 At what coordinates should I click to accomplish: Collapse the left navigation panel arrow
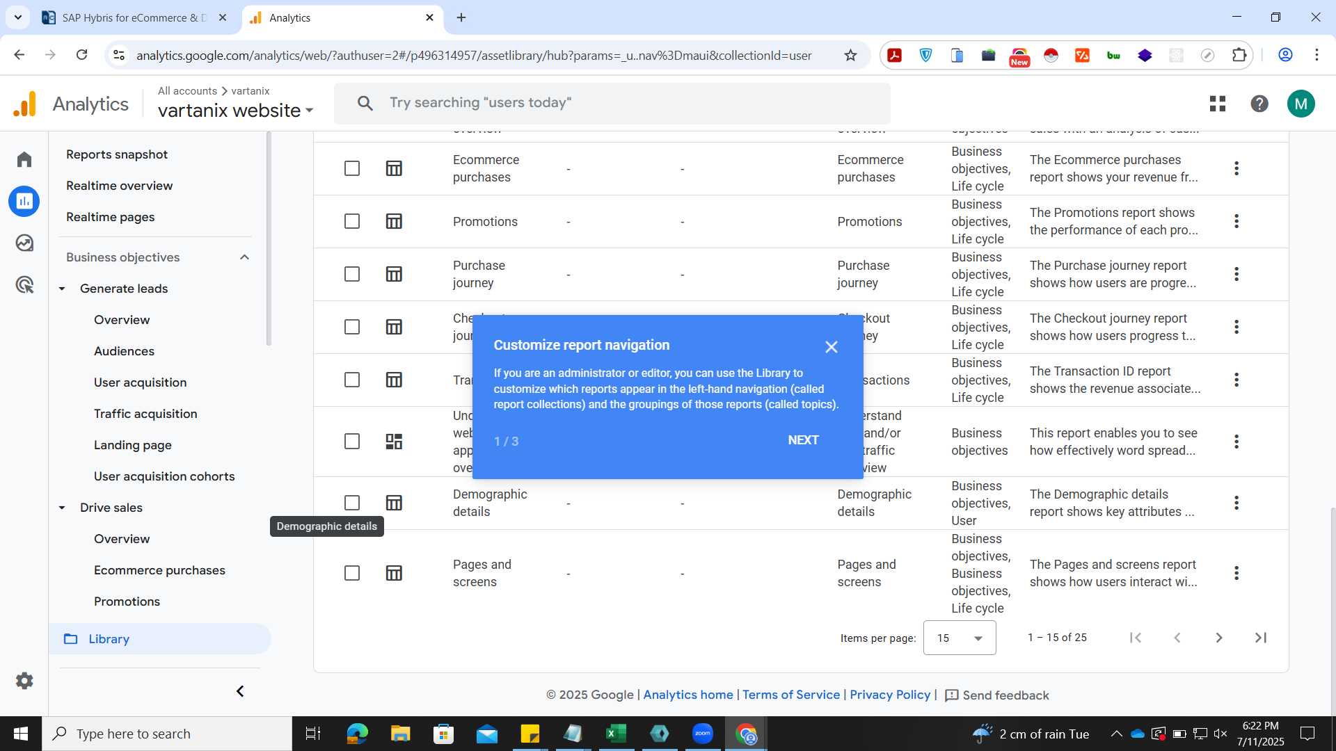point(240,691)
